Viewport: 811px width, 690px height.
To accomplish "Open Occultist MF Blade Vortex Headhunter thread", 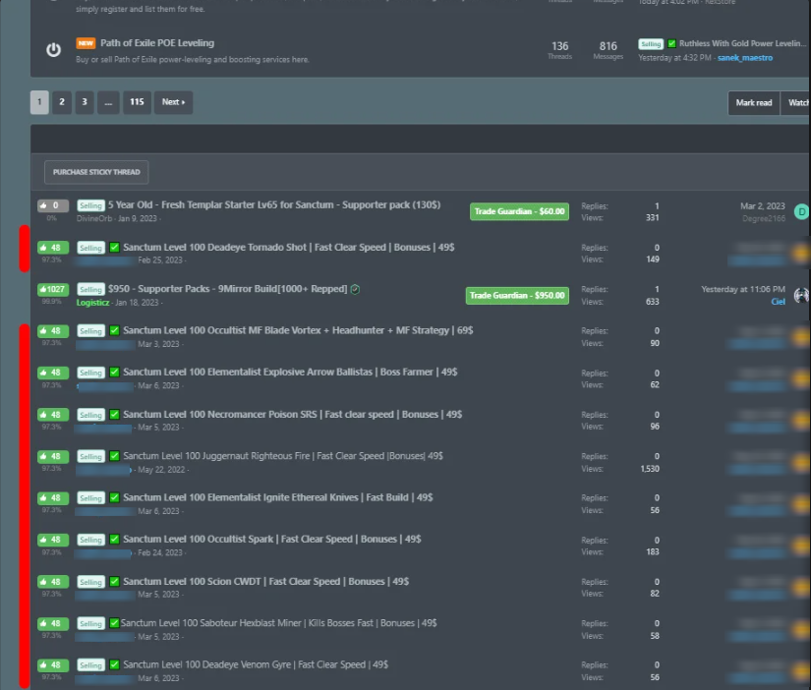I will pyautogui.click(x=298, y=330).
